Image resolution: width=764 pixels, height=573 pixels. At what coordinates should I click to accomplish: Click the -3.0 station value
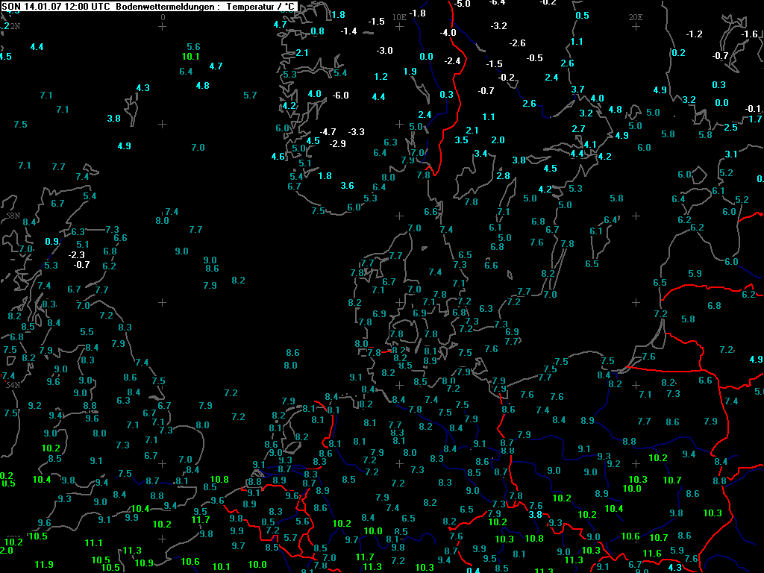384,51
